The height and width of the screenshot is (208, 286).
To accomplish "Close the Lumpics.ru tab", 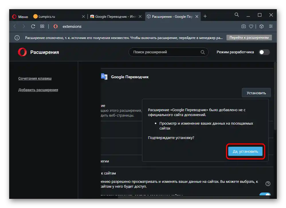I will 83,17.
